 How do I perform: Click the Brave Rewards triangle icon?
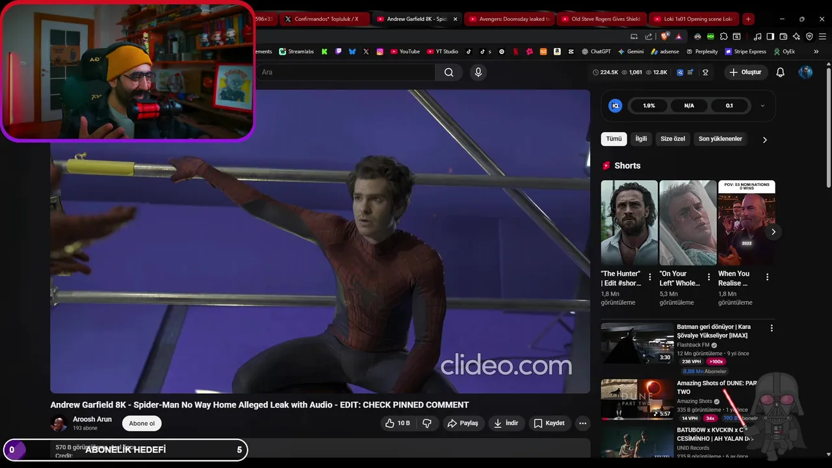(x=679, y=37)
